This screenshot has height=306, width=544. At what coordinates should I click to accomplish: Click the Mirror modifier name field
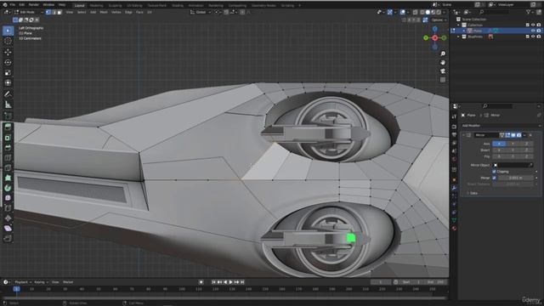486,135
